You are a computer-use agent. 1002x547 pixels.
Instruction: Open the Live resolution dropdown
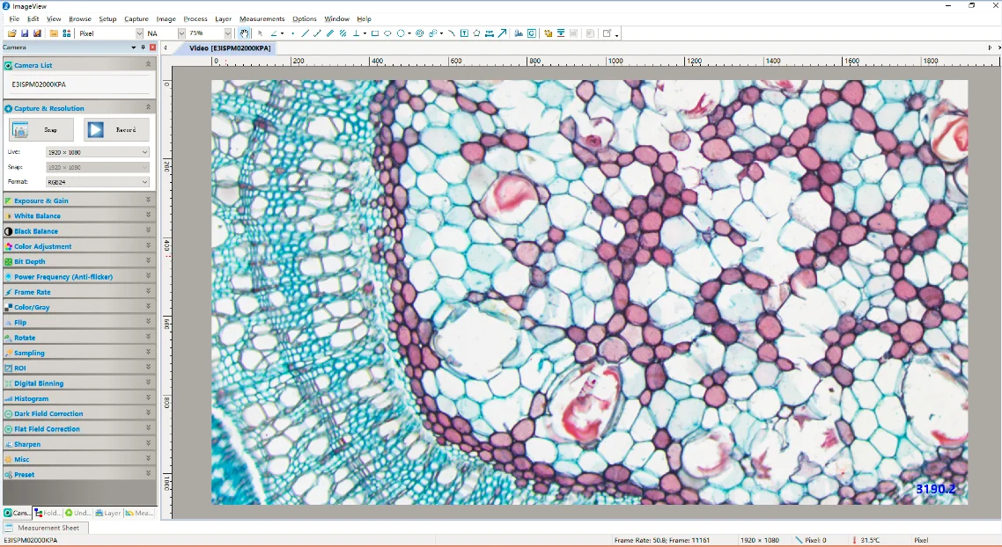tap(97, 152)
